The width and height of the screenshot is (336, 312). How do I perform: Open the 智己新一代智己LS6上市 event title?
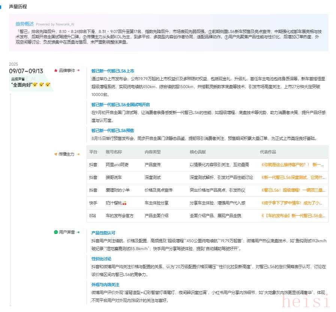click(112, 71)
